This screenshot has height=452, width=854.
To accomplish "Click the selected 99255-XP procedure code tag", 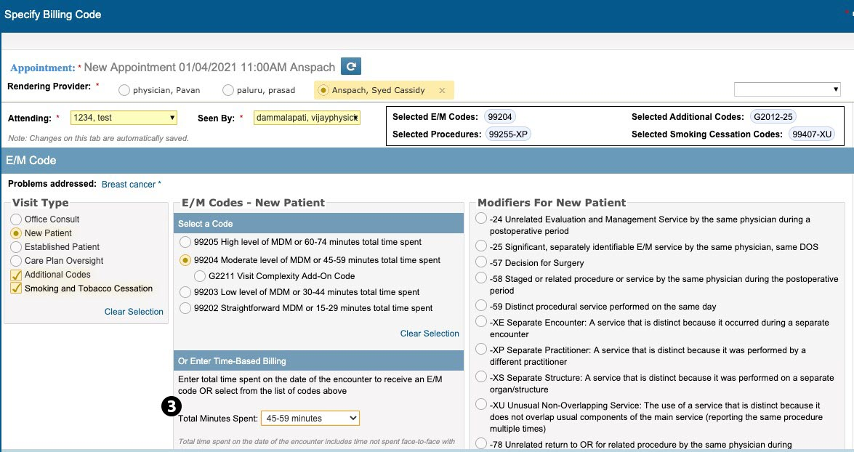I will click(508, 134).
